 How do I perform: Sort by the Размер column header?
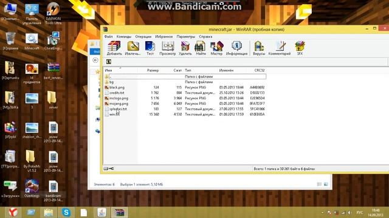153,70
